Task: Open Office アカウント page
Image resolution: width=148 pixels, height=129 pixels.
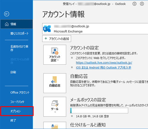Action: pos(20,93)
